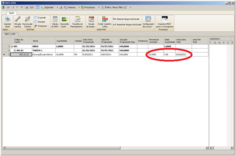This screenshot has height=156, width=236.
Task: Select the Gantt ribbon tab
Action: (11, 13)
